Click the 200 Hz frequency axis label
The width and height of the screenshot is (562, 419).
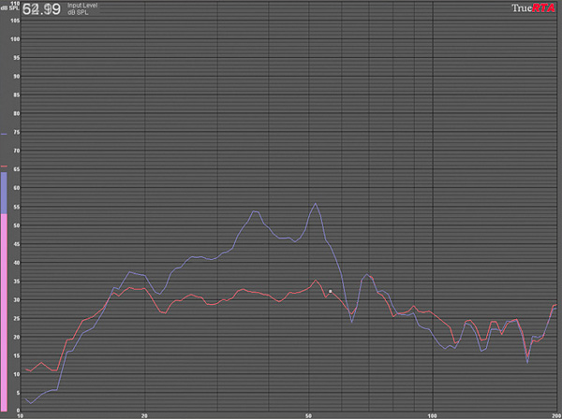pos(555,414)
